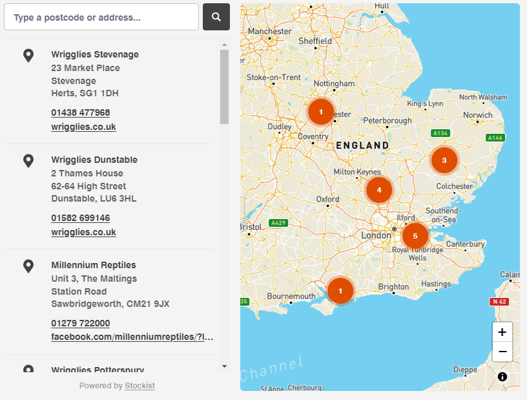Open the map info attribution icon
This screenshot has height=400, width=527.
coord(502,377)
